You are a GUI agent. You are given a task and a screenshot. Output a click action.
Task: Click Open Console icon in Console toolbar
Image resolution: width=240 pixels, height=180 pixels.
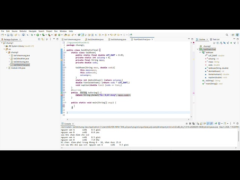pyautogui.click(x=225, y=123)
